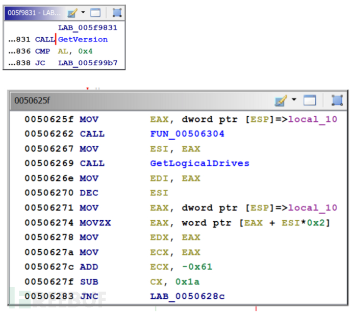Click full-view window icon in 005f9831 block
Viewport: 352px width, 312px height.
(x=95, y=13)
